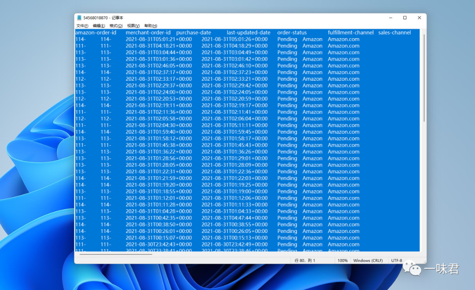Viewport: 475px width, 290px height.
Task: Open the 编辑(E) menu
Action: pyautogui.click(x=99, y=26)
